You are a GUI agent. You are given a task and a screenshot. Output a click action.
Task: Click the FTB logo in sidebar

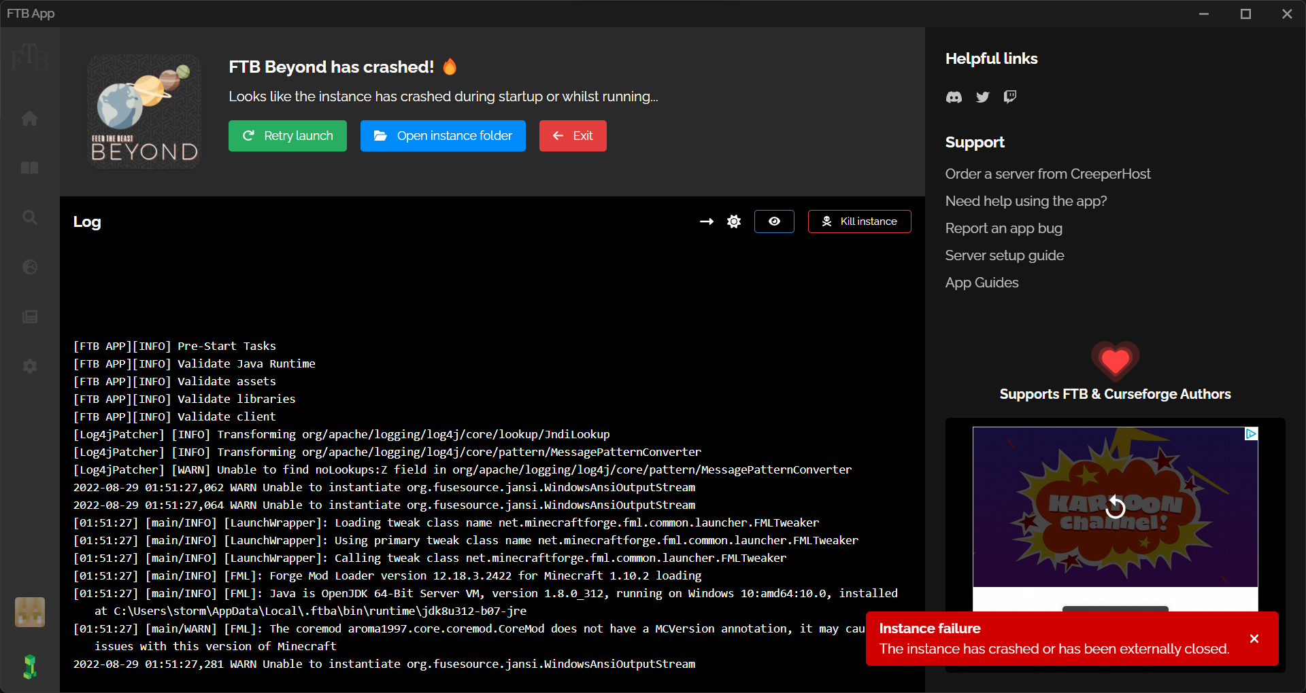point(30,57)
